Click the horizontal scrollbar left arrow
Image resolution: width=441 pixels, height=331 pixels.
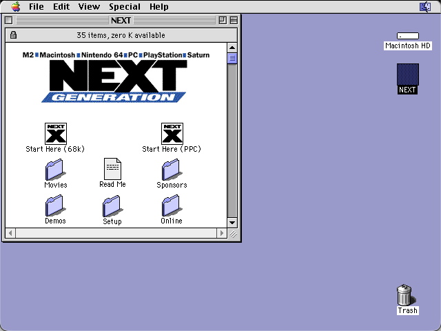point(11,233)
